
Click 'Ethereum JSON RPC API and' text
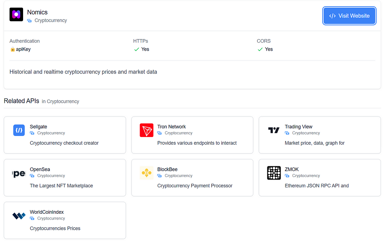[x=317, y=186]
